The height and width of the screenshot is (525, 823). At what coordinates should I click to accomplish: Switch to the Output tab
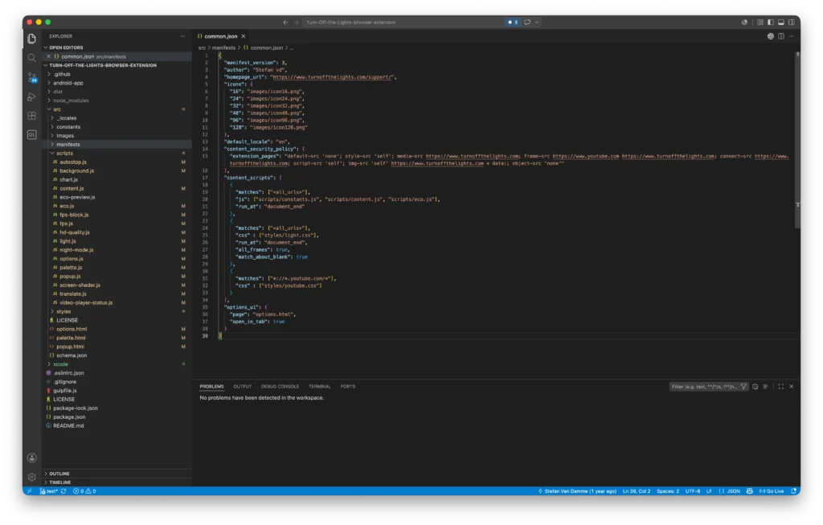click(x=242, y=387)
